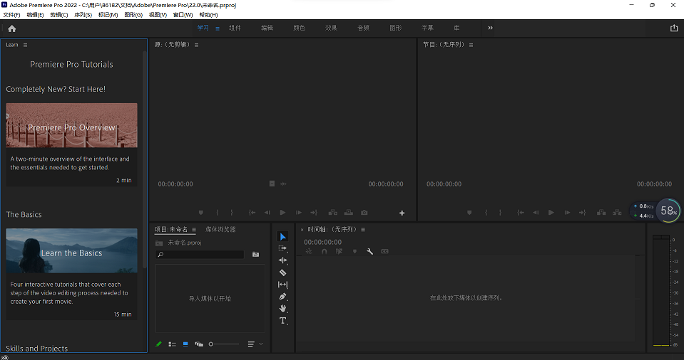The height and width of the screenshot is (360, 684).
Task: Open the Learn panel menu
Action: 25,45
